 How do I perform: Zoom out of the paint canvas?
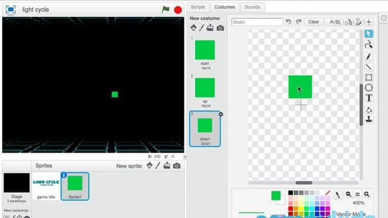tap(349, 194)
